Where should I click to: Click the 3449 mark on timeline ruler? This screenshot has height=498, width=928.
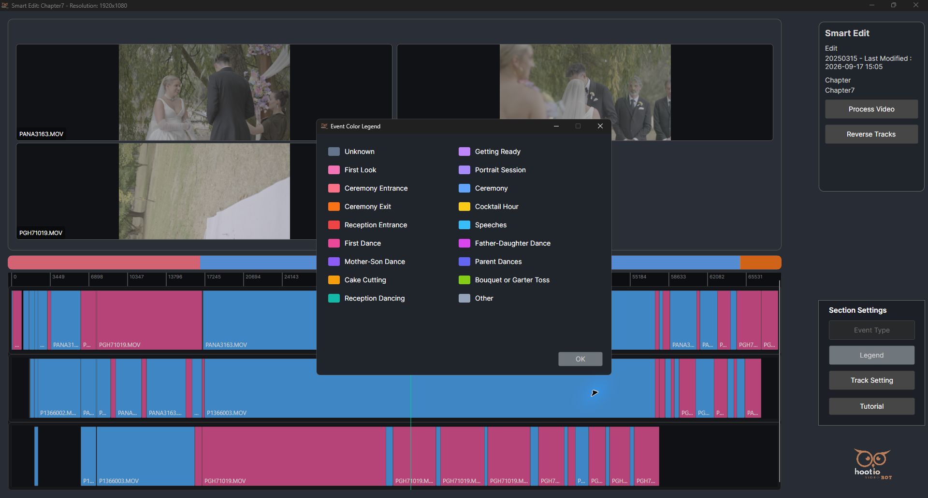point(58,277)
